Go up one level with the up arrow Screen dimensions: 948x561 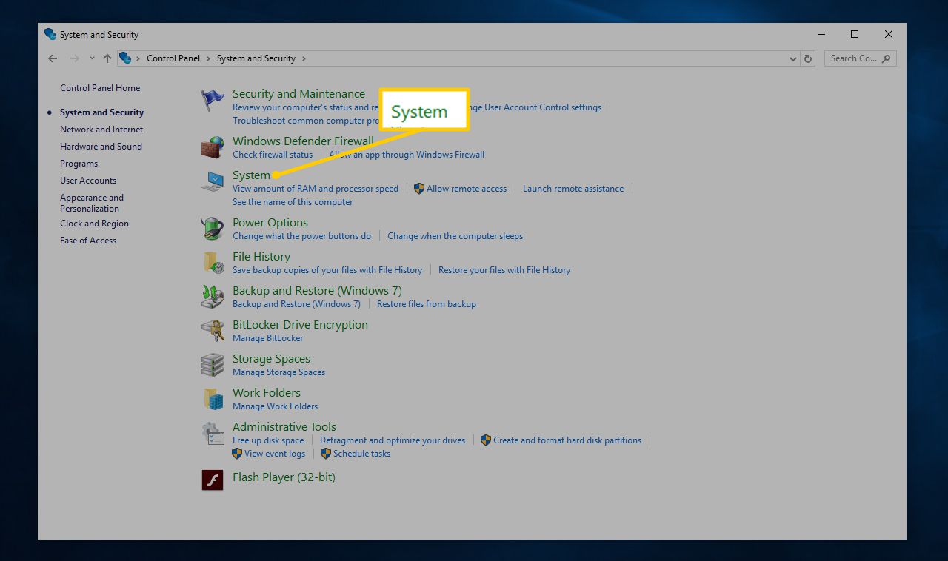pos(107,58)
